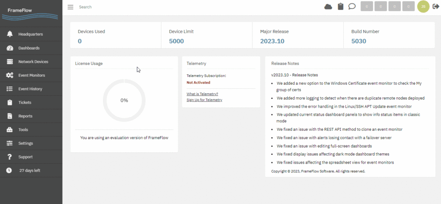The image size is (441, 204).
Task: Click the Devices Used value 0
Action: coord(80,41)
